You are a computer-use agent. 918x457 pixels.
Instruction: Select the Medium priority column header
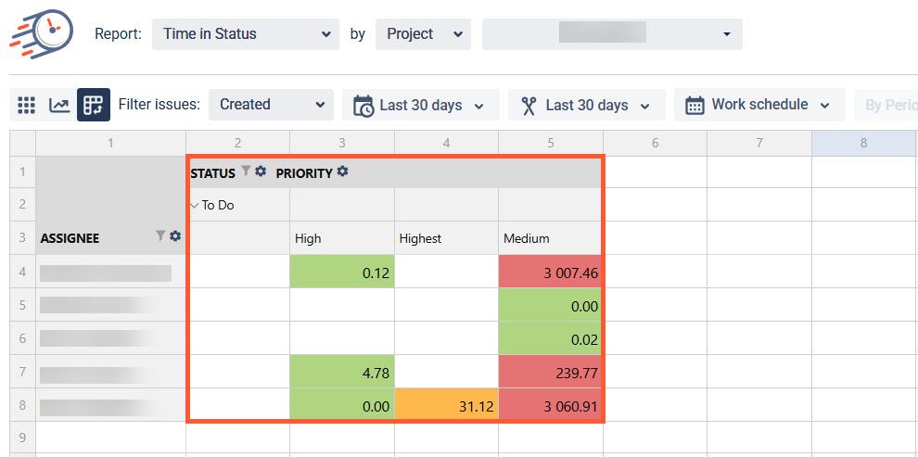550,238
